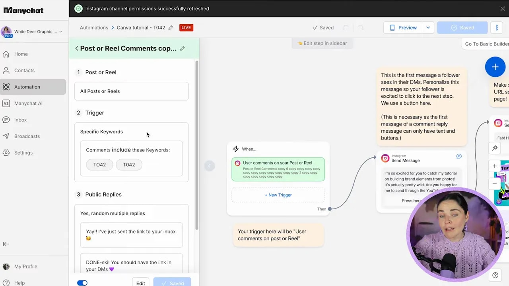The image size is (509, 286).
Task: Redo the last change
Action: pyautogui.click(x=361, y=28)
